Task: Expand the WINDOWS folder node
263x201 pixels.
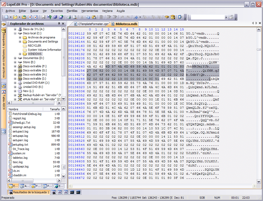Action: pyautogui.click(x=20, y=54)
